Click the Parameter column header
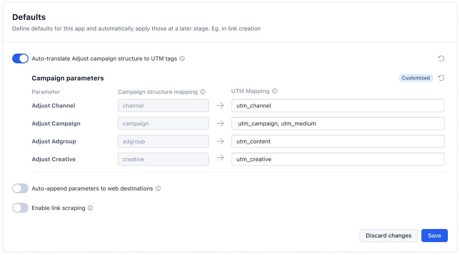The image size is (460, 255). click(46, 92)
